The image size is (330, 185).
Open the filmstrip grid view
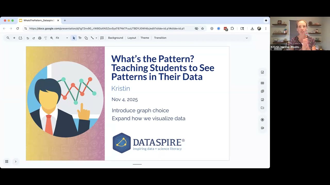7,161
